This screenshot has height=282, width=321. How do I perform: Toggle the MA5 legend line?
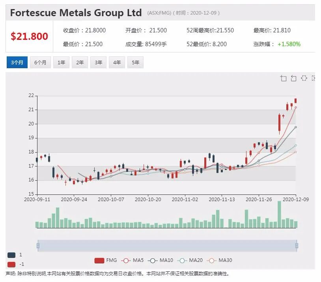132,260
